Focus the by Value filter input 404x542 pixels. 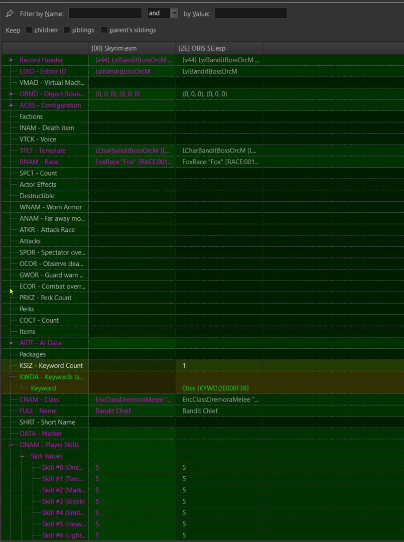[x=250, y=13]
